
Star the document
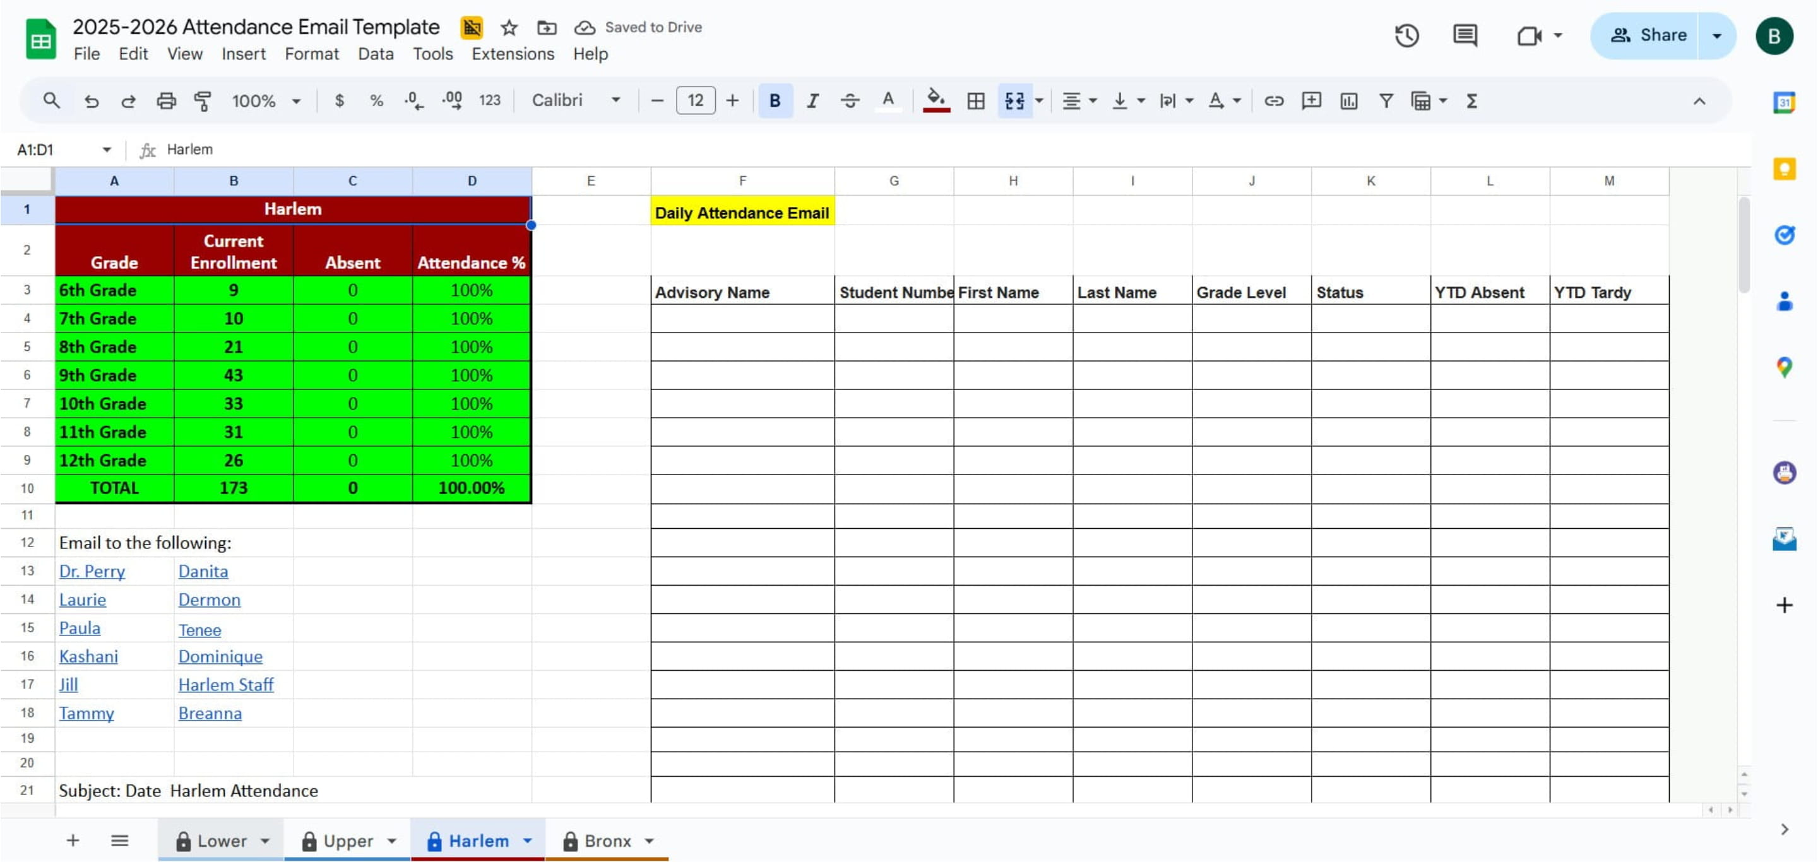click(509, 28)
